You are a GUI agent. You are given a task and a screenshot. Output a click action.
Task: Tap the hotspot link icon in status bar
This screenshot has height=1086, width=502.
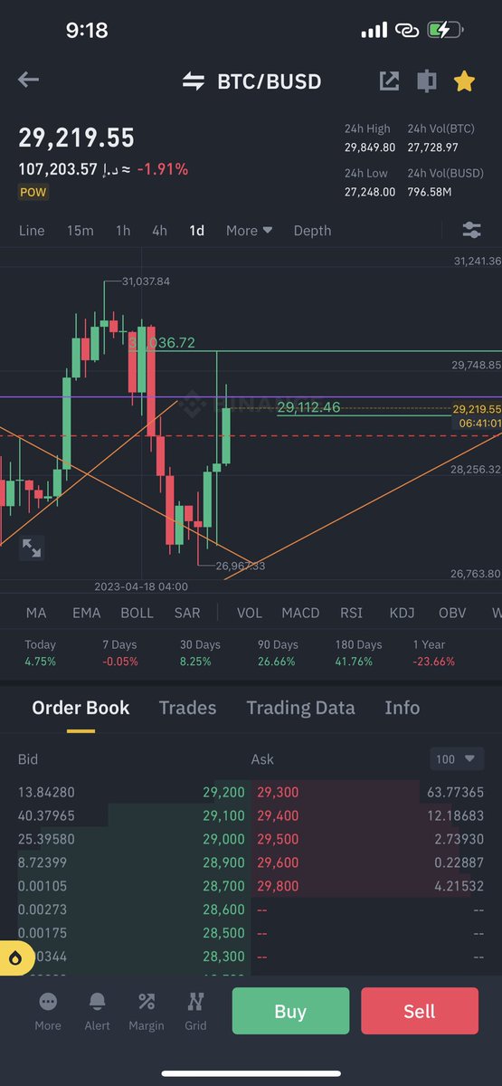(x=407, y=30)
